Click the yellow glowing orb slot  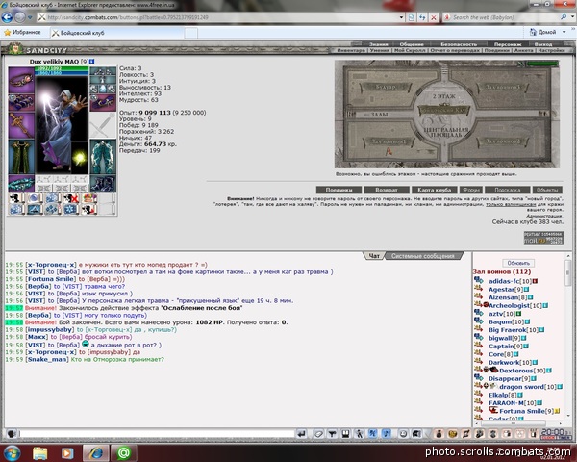click(x=79, y=158)
